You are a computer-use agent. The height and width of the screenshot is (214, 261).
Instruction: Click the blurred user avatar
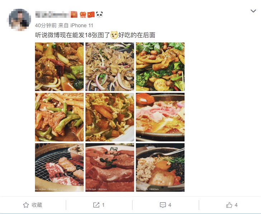(20, 20)
